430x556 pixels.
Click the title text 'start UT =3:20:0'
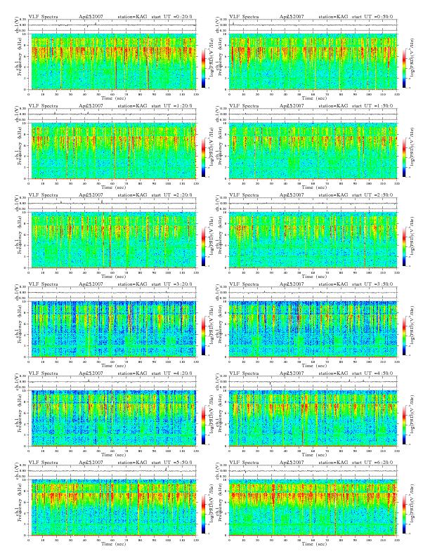click(172, 284)
